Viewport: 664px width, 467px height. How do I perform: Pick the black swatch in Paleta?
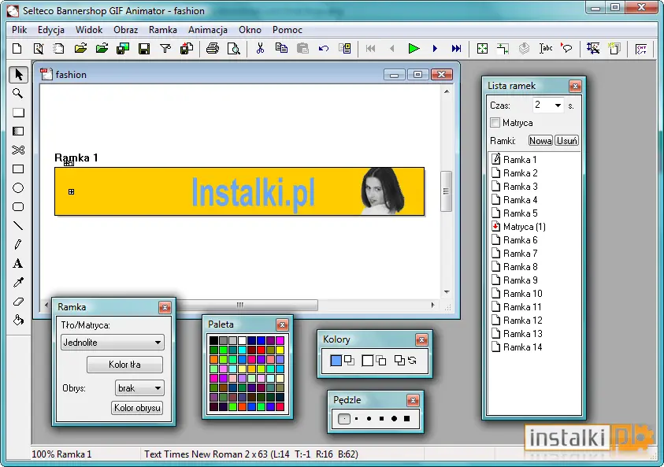tap(213, 340)
